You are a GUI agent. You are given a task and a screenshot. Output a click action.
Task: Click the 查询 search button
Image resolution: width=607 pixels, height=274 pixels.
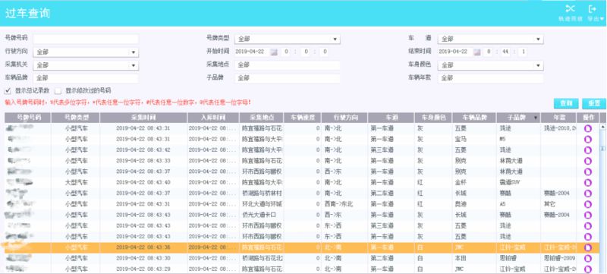pos(566,103)
